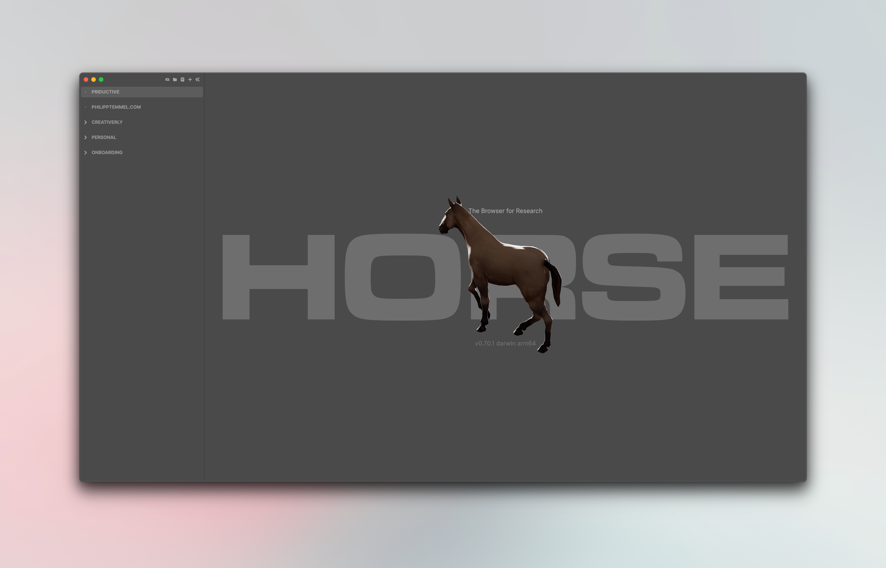Image resolution: width=886 pixels, height=568 pixels.
Task: Click the notes document icon in the toolbar
Action: [183, 79]
